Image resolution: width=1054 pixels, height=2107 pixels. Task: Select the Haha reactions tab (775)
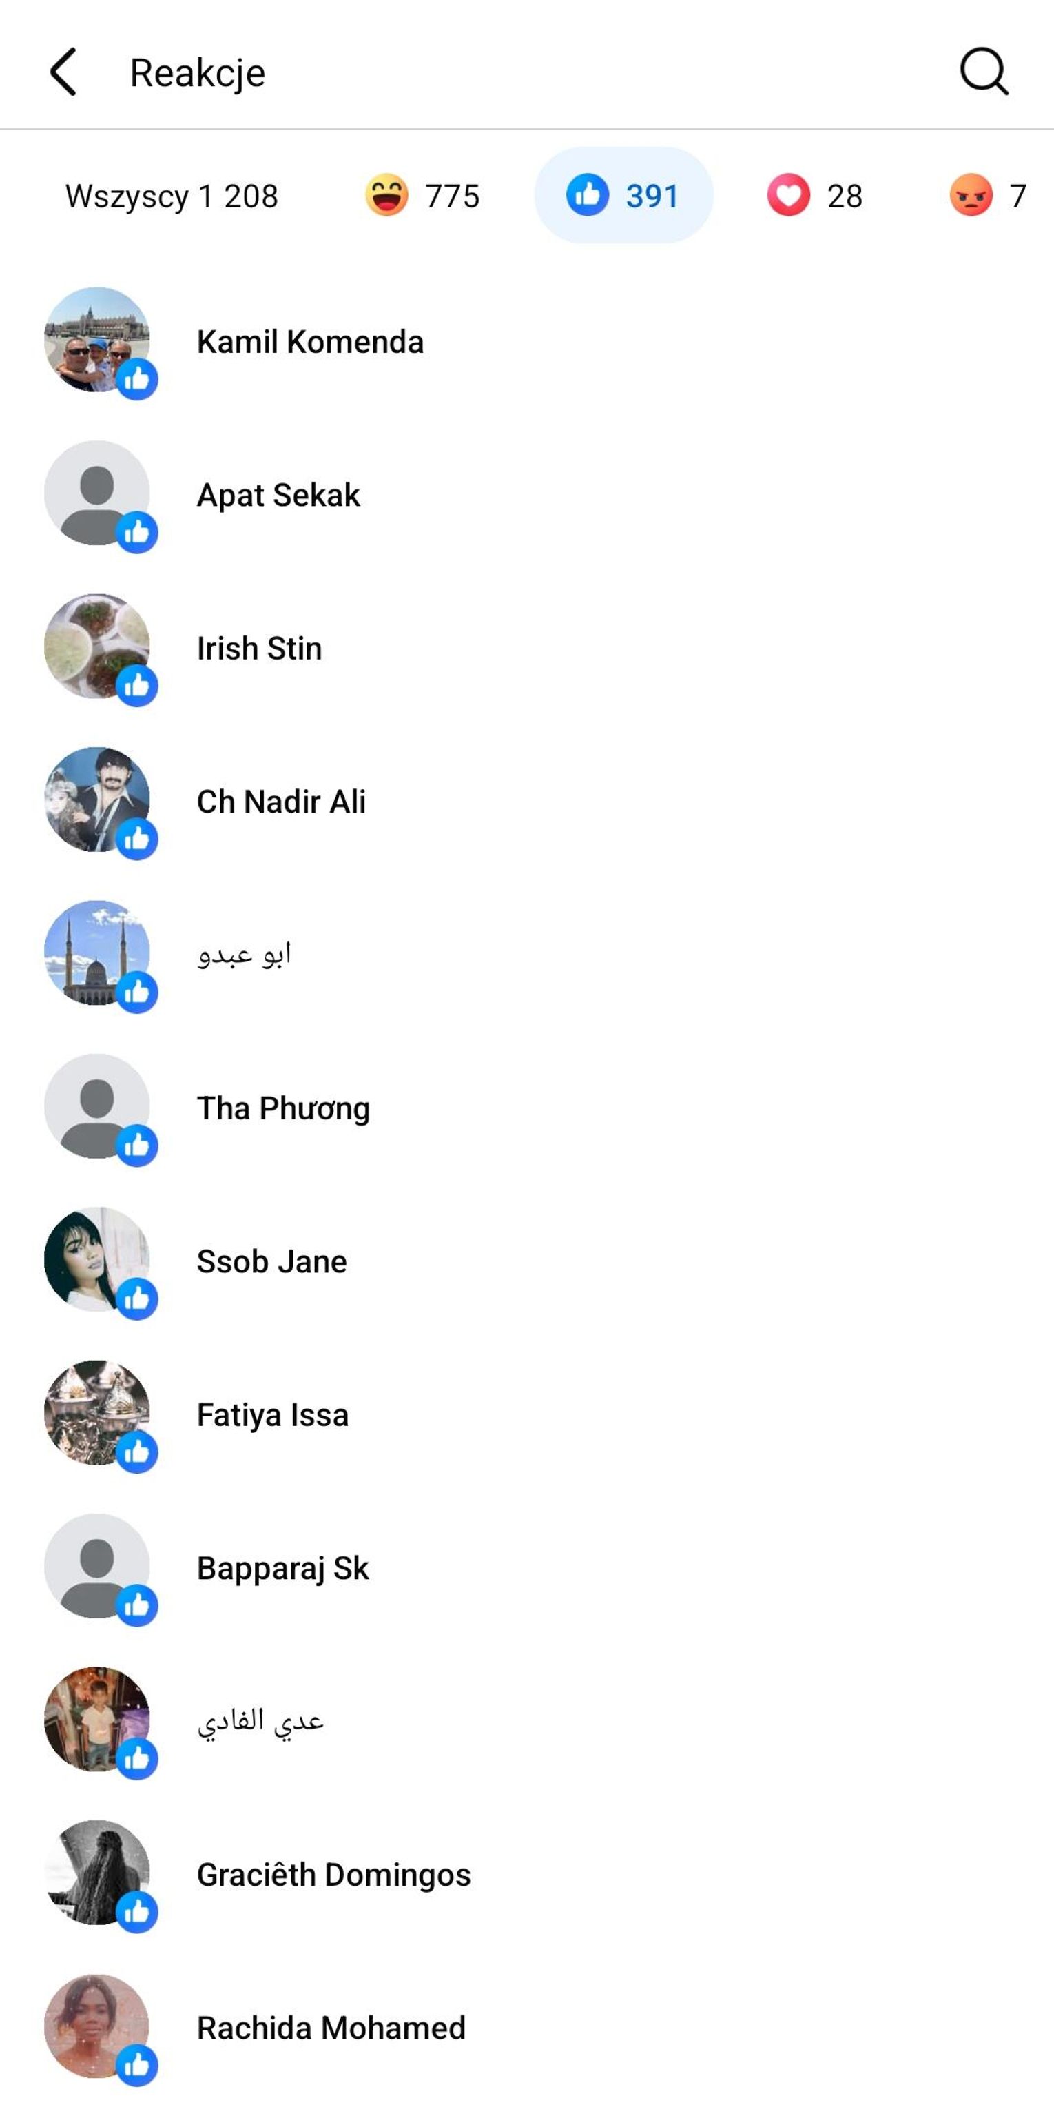coord(422,196)
